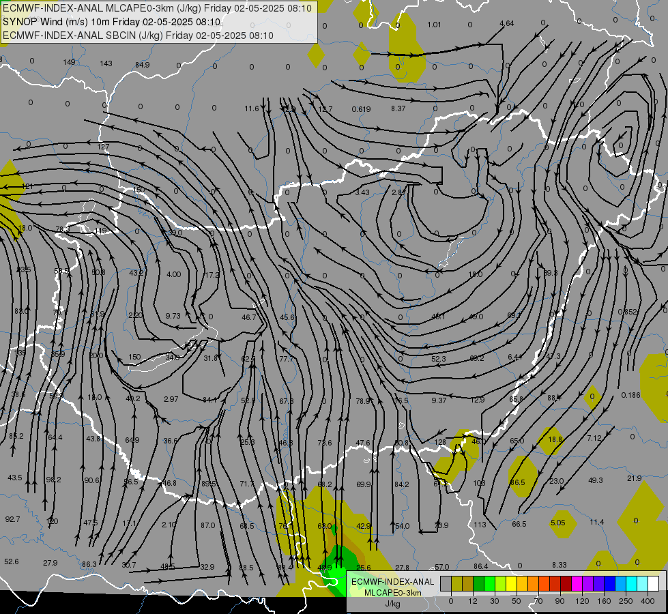Click the map value 3.43

pos(362,192)
